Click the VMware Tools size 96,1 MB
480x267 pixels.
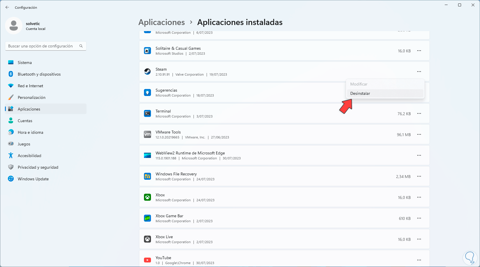404,135
